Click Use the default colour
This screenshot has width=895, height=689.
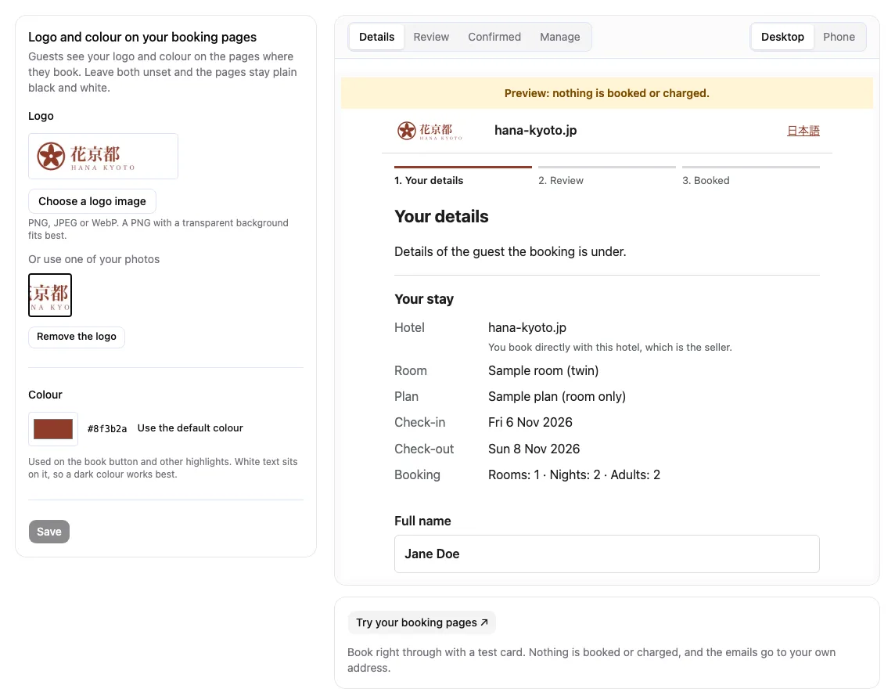(190, 428)
